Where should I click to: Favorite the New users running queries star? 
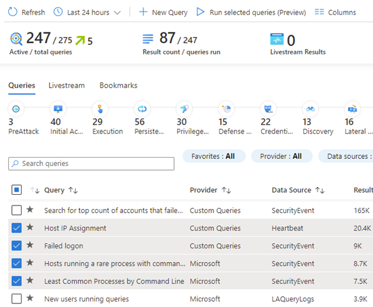(30, 298)
